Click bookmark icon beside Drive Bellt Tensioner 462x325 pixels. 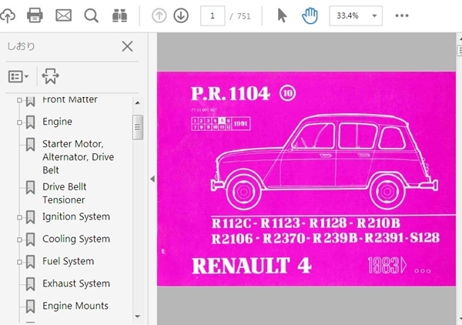30,188
